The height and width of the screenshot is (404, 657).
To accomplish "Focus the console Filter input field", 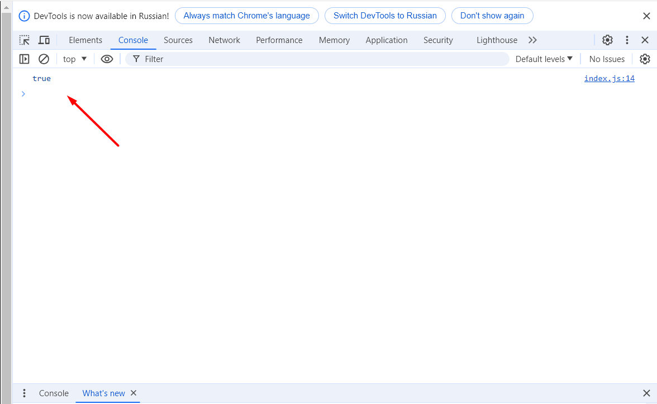I will point(317,59).
